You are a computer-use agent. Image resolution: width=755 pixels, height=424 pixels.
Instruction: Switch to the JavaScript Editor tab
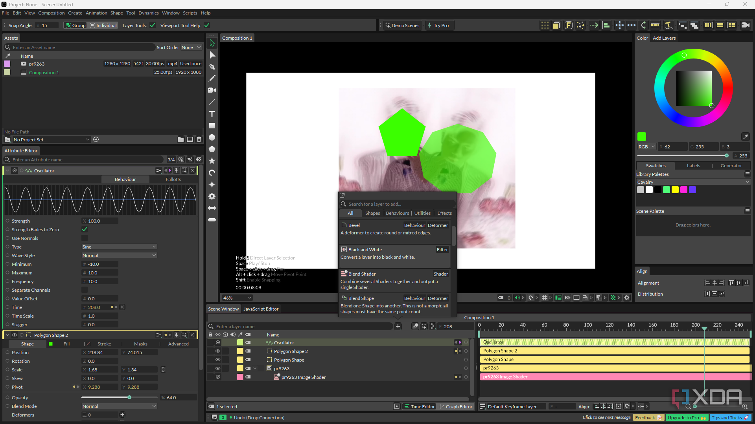click(261, 309)
